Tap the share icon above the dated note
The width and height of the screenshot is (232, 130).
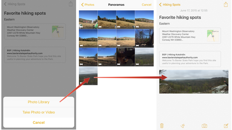tap(226, 4)
